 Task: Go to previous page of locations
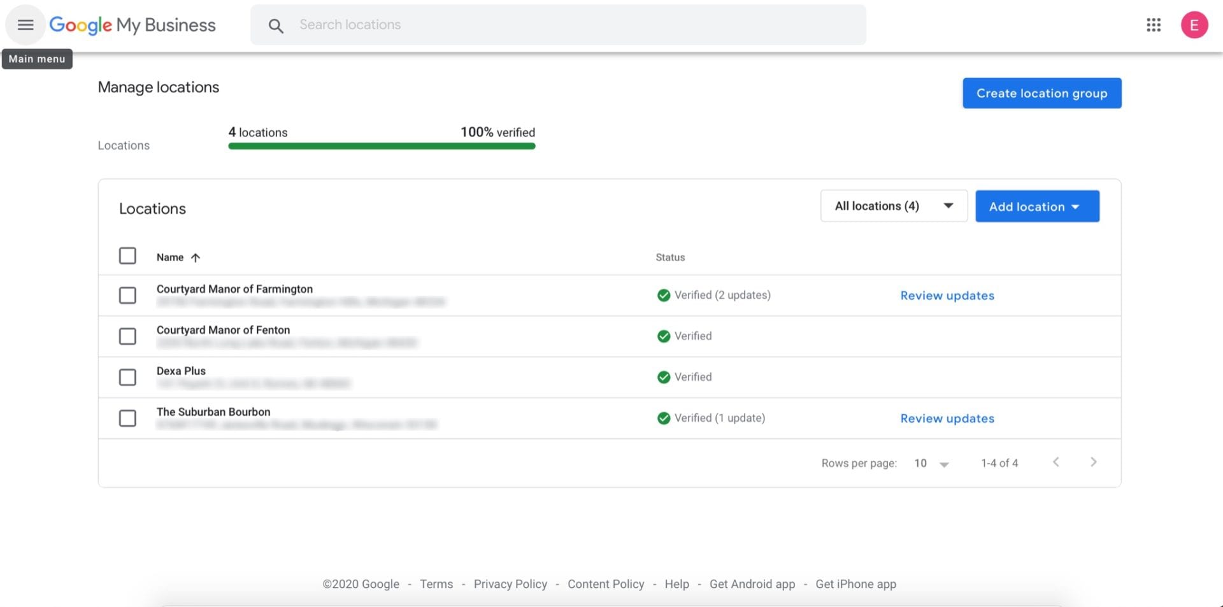pyautogui.click(x=1056, y=462)
